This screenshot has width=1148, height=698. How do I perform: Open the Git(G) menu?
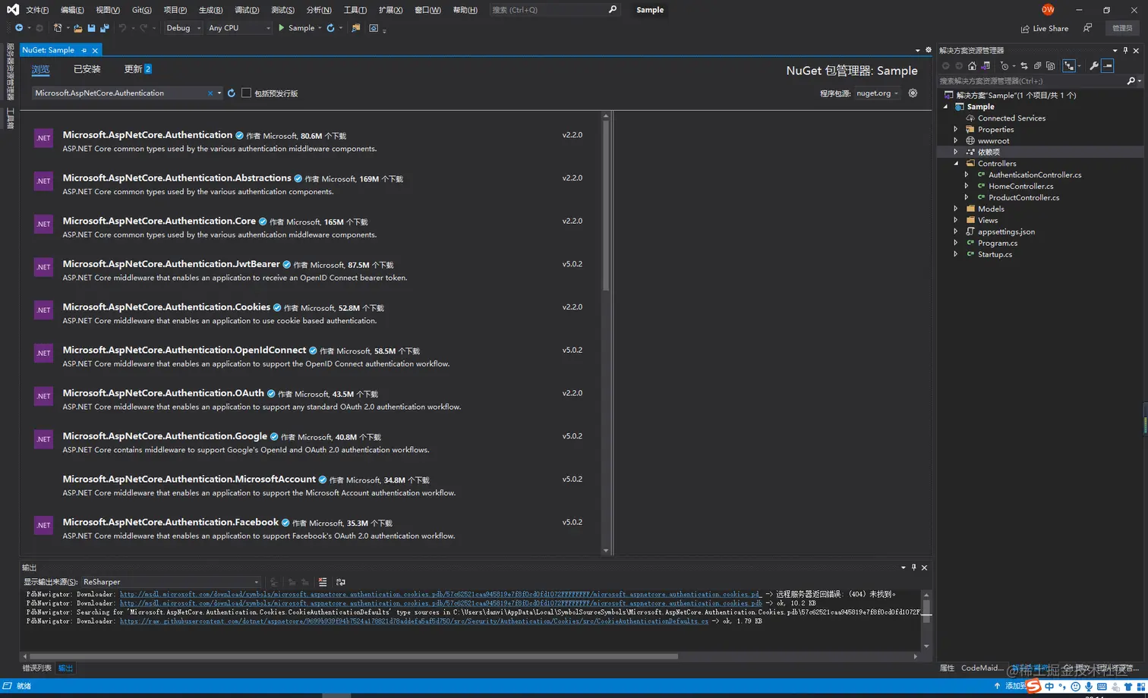(141, 10)
